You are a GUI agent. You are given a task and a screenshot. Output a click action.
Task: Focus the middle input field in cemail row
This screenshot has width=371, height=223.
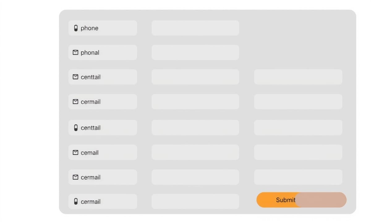tap(195, 152)
